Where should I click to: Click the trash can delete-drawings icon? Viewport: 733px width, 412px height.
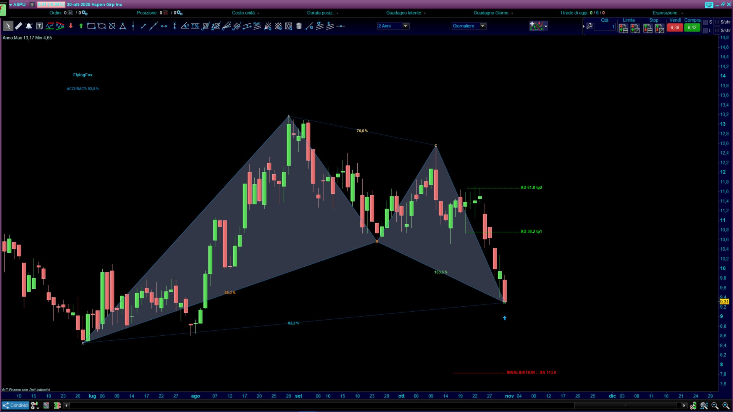pyautogui.click(x=299, y=26)
